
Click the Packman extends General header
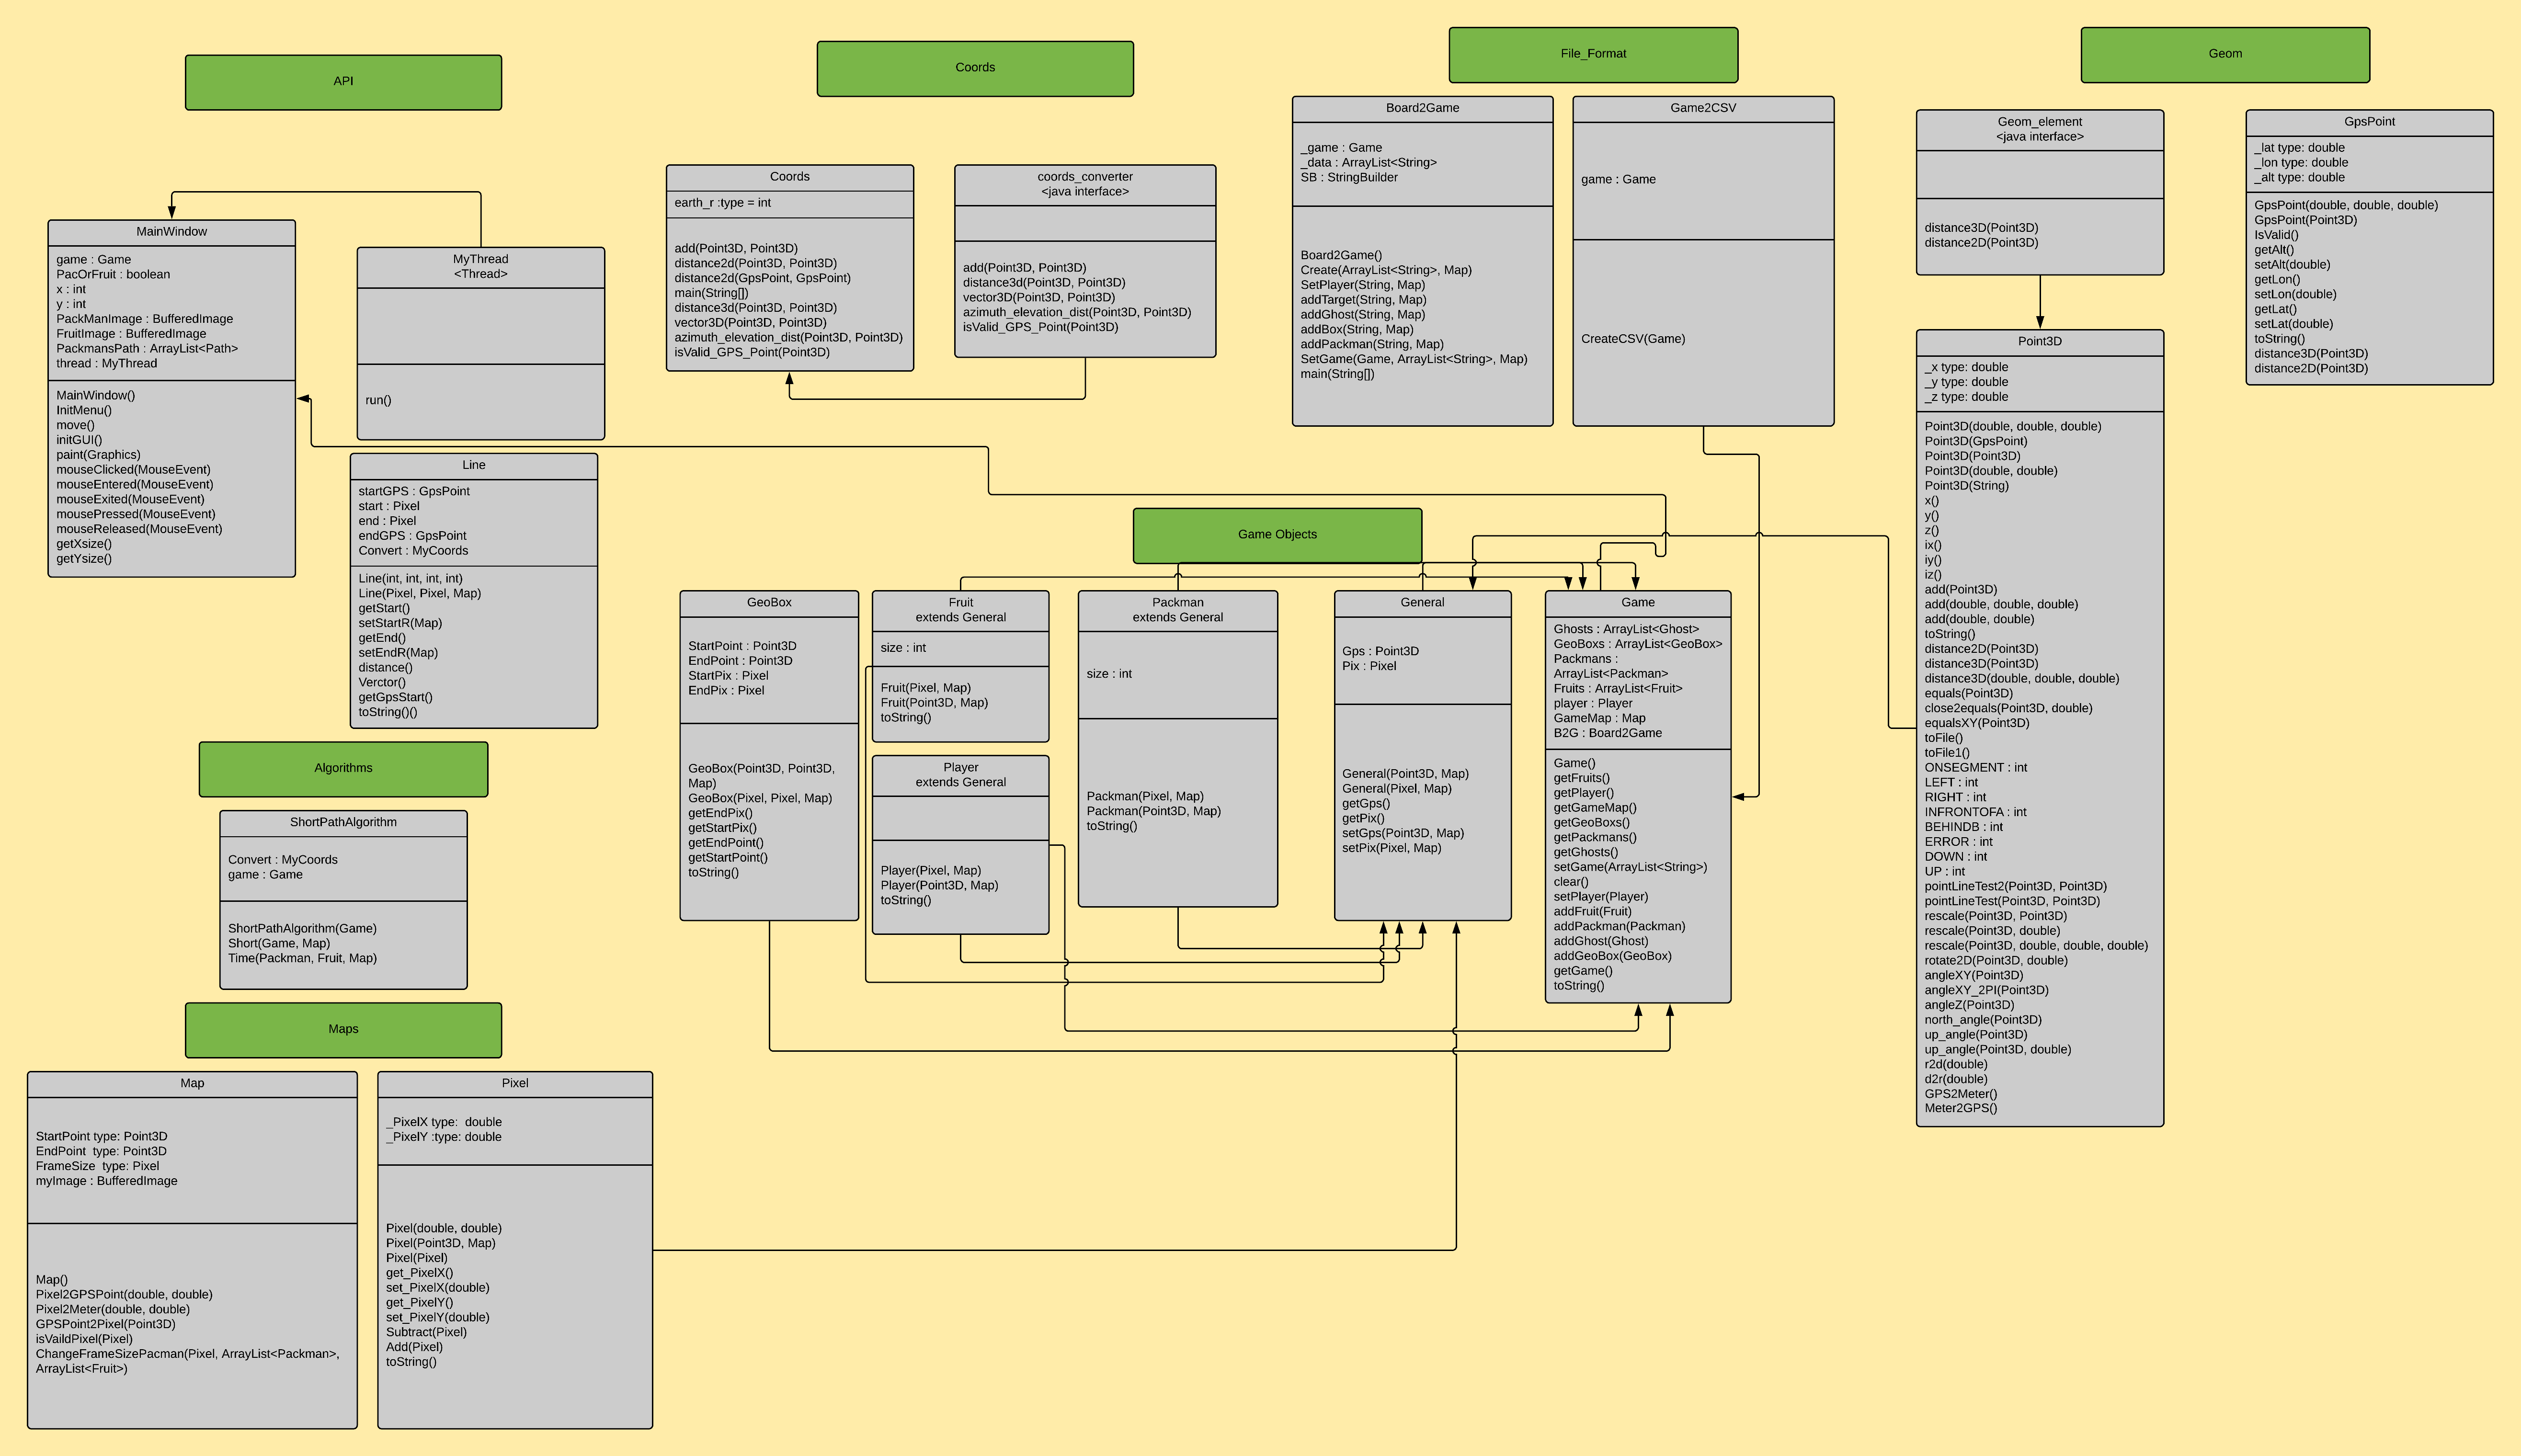(1177, 610)
